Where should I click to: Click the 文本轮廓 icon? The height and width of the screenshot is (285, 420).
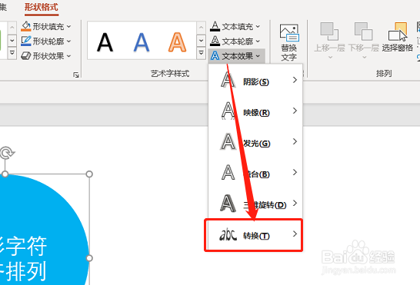pyautogui.click(x=215, y=41)
